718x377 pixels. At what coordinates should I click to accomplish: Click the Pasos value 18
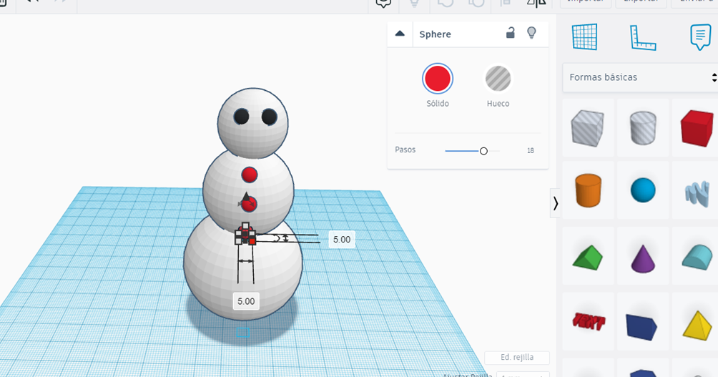530,151
